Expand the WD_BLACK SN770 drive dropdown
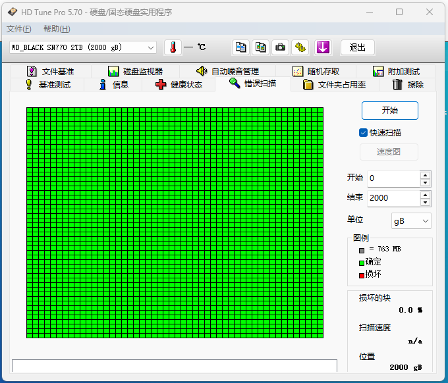The image size is (448, 383). (151, 47)
